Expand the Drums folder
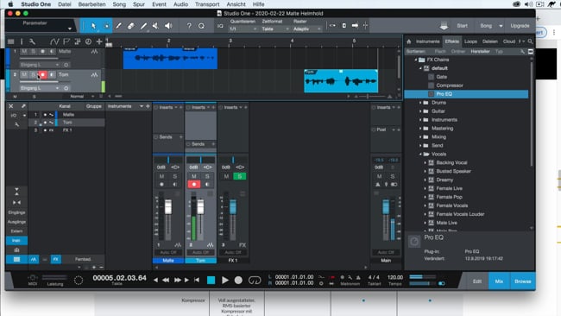Screen dimensions: 561x316 pos(420,103)
